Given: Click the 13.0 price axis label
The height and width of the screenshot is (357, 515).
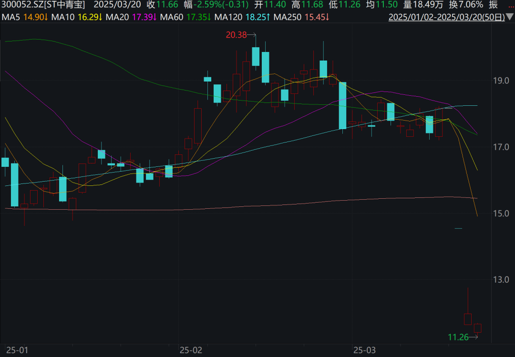Looking at the screenshot, I should [501, 280].
